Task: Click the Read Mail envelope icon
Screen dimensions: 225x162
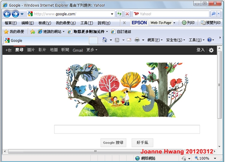Action: [x=129, y=40]
